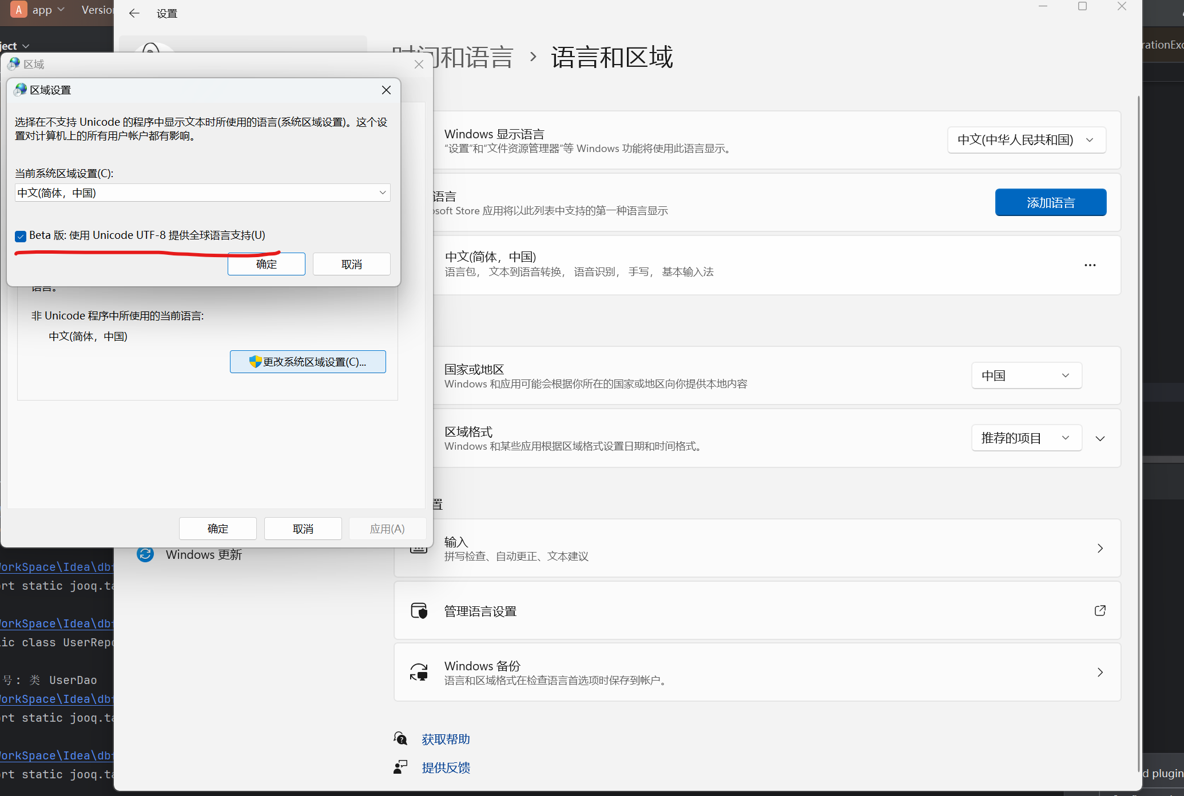This screenshot has height=796, width=1184.
Task: Close the 区域设置 dialog
Action: point(386,90)
